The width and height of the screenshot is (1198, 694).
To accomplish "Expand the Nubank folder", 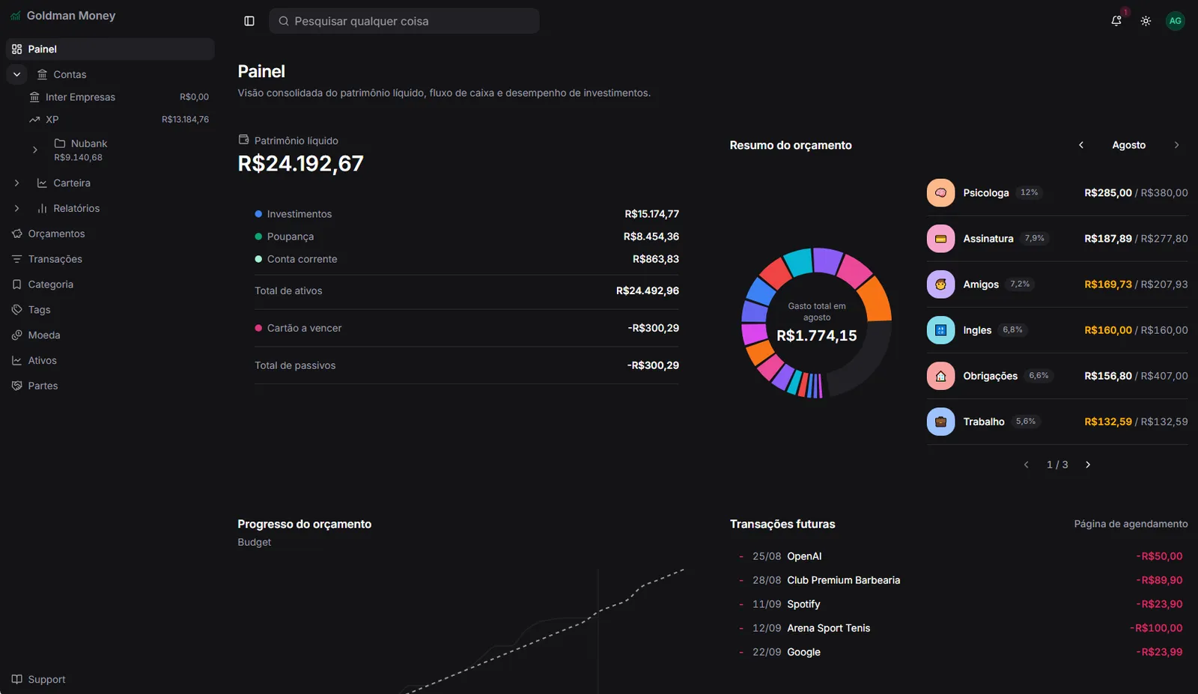I will [x=34, y=150].
